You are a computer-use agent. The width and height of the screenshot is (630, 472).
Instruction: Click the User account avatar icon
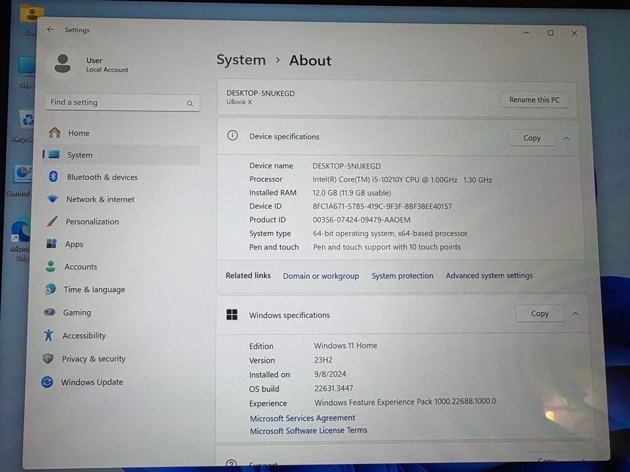62,63
